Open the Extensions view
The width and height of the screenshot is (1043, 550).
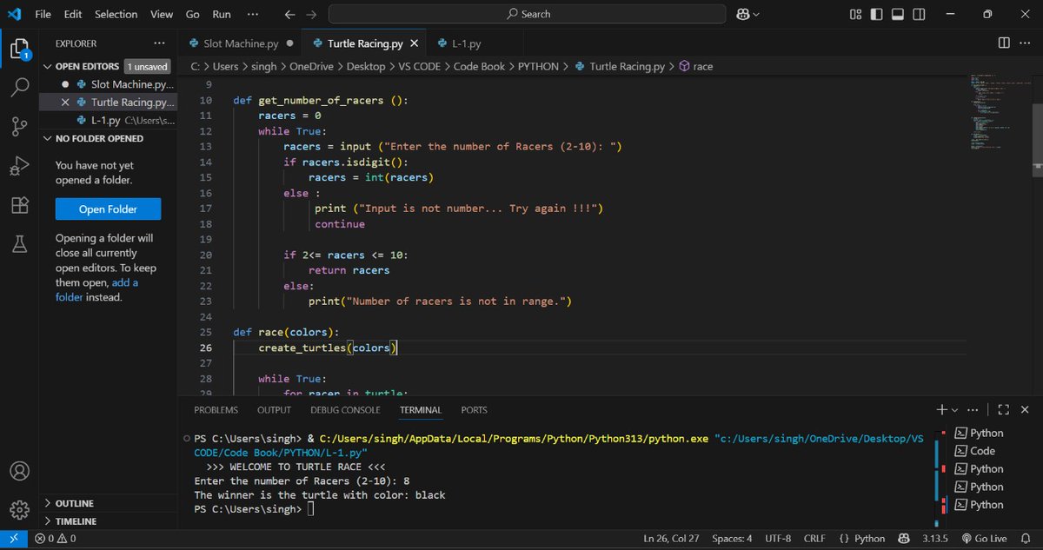(21, 206)
